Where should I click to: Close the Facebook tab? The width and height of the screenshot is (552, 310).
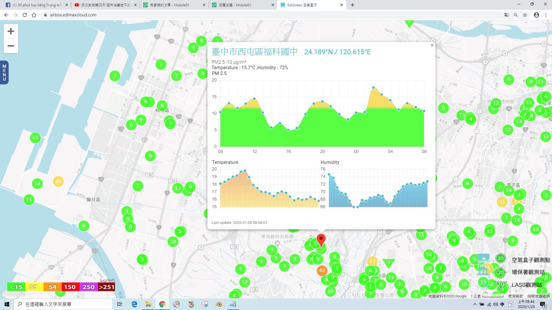coord(67,5)
